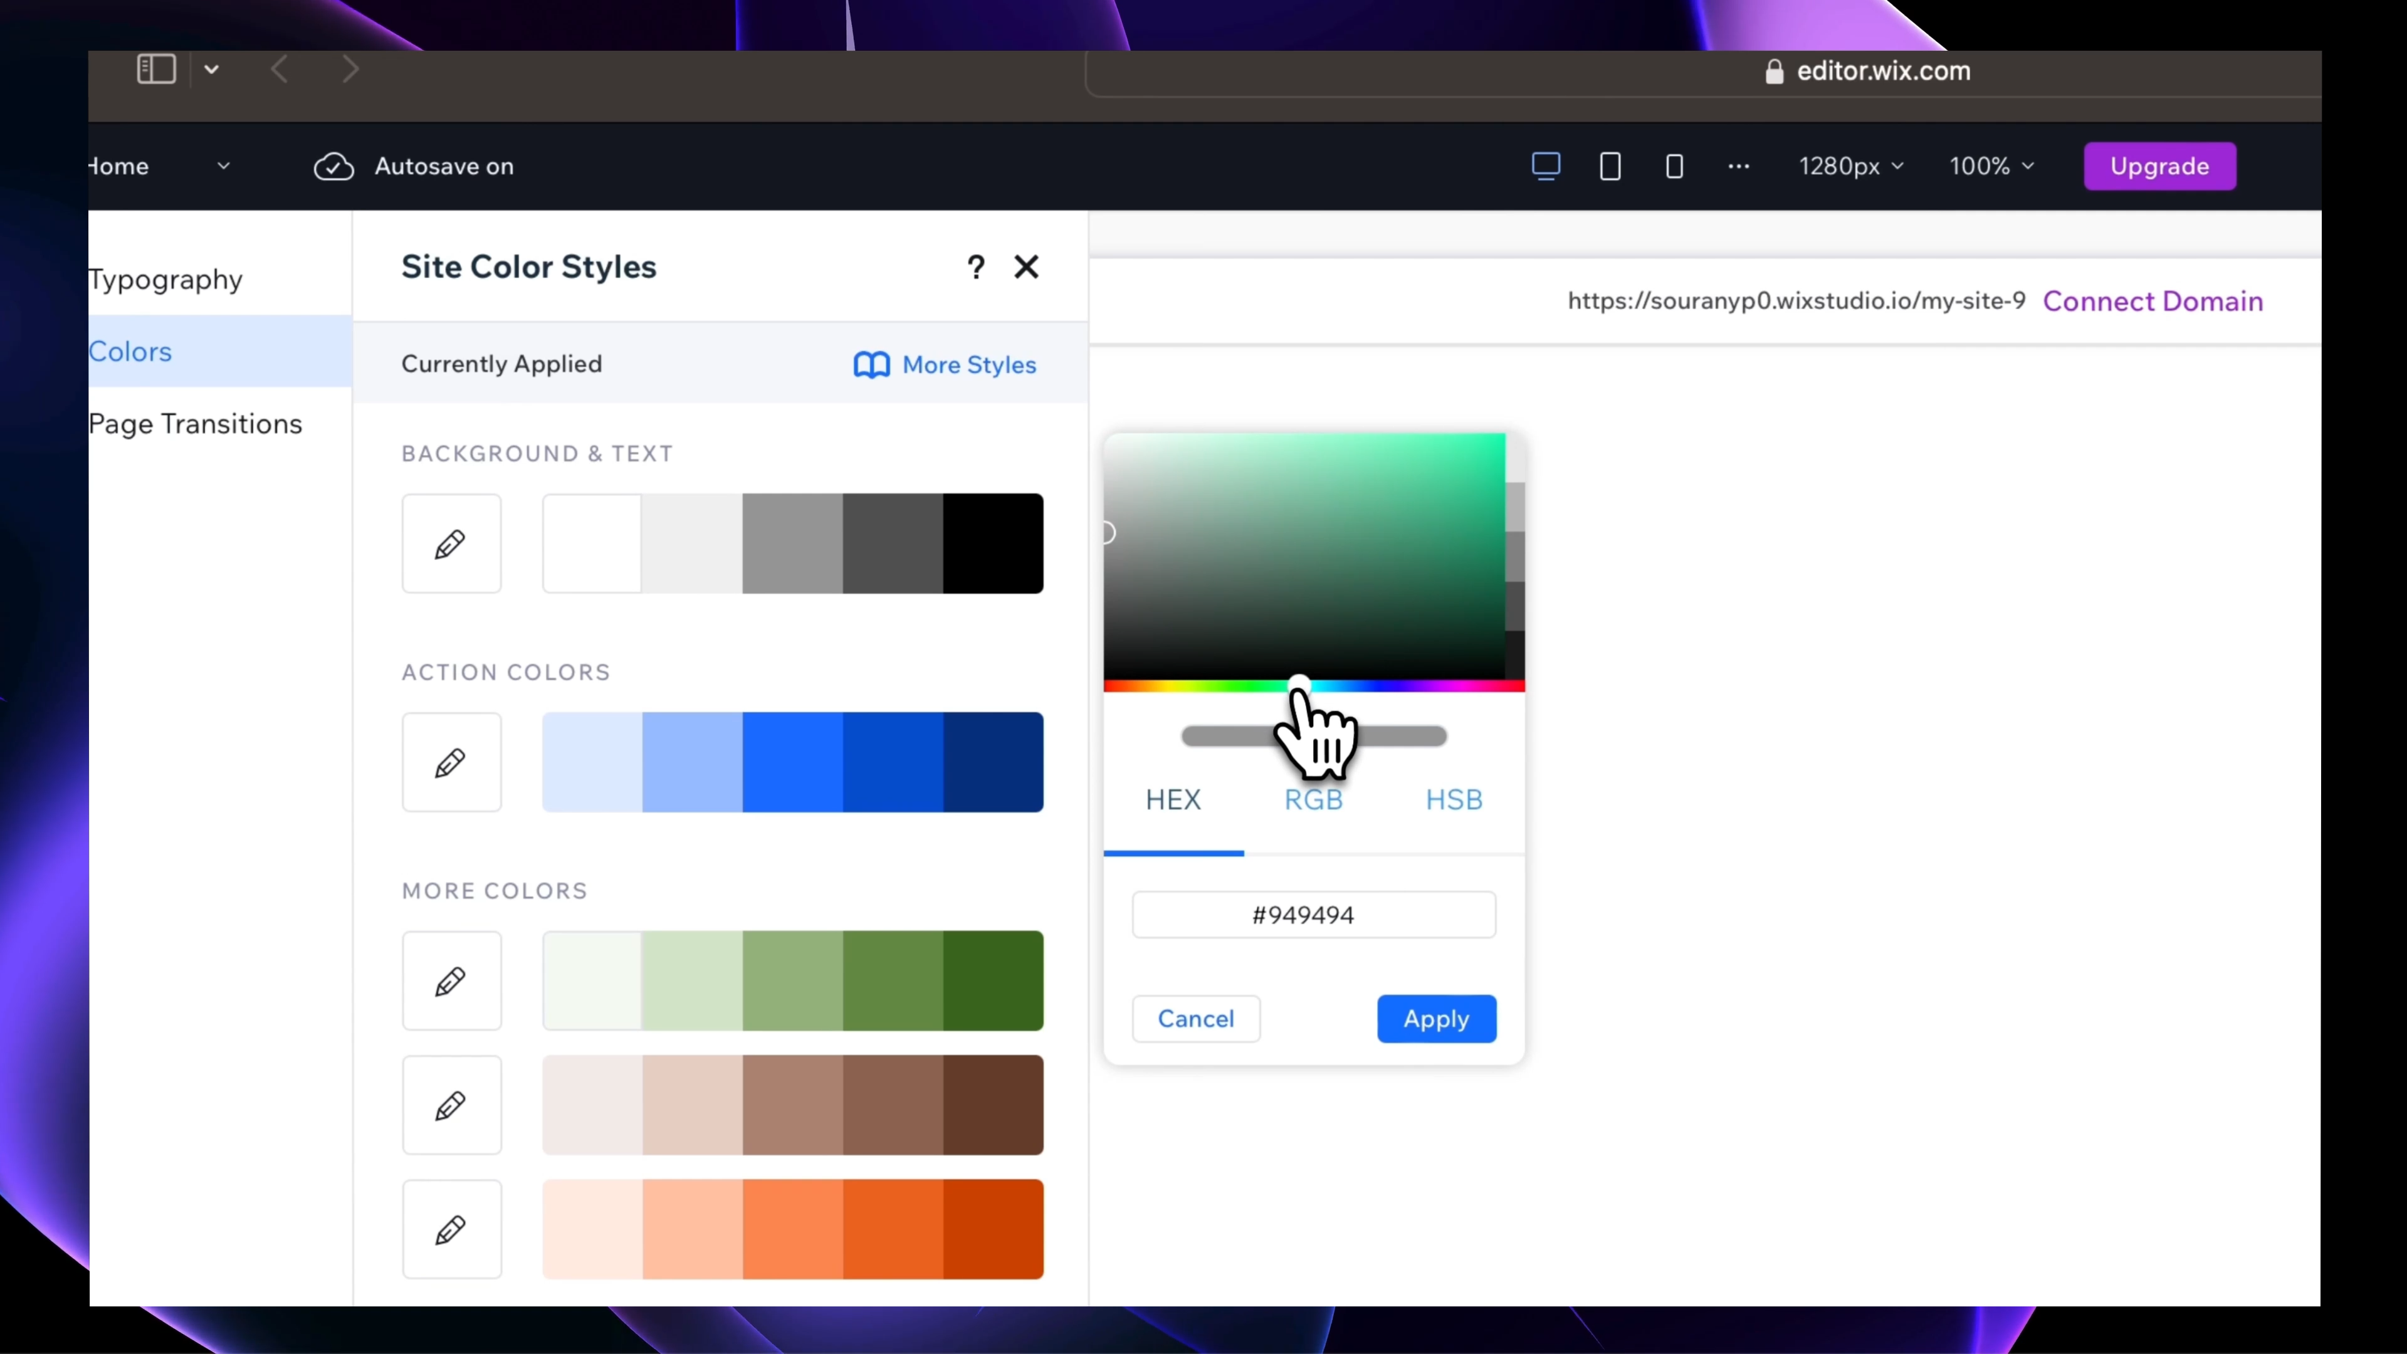Edit the Action Colors palette with the pencil
2407x1354 pixels.
click(451, 762)
